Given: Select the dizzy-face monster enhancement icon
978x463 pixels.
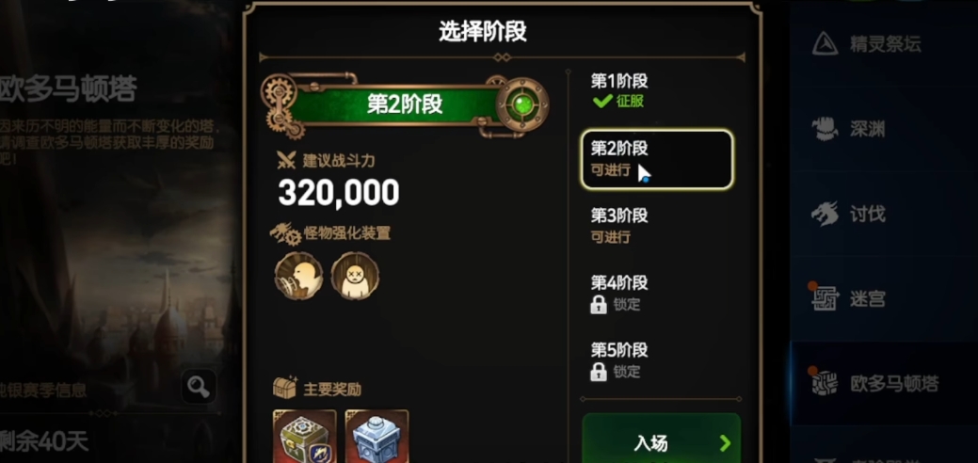Looking at the screenshot, I should point(355,276).
